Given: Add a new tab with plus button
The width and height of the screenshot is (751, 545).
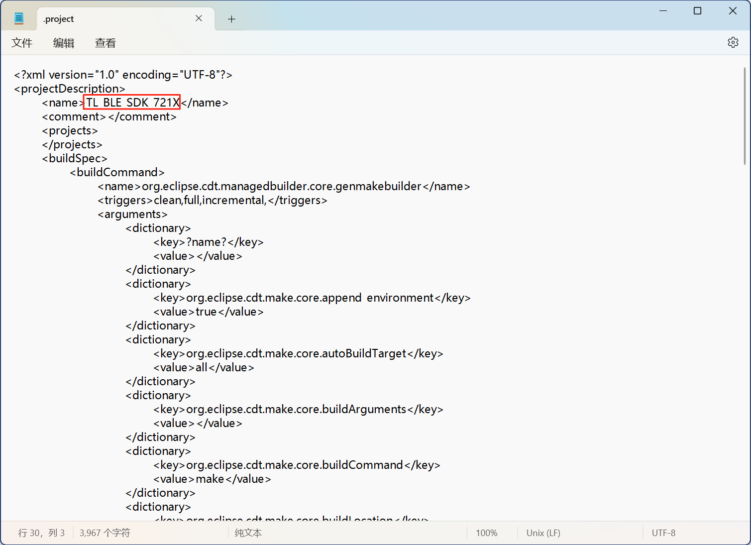Looking at the screenshot, I should (x=231, y=19).
